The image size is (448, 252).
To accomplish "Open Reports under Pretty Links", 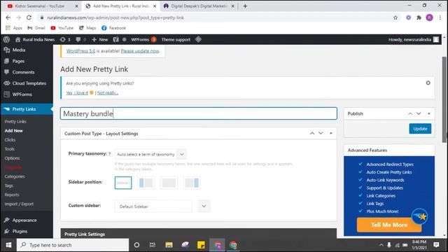I will pyautogui.click(x=12, y=195).
